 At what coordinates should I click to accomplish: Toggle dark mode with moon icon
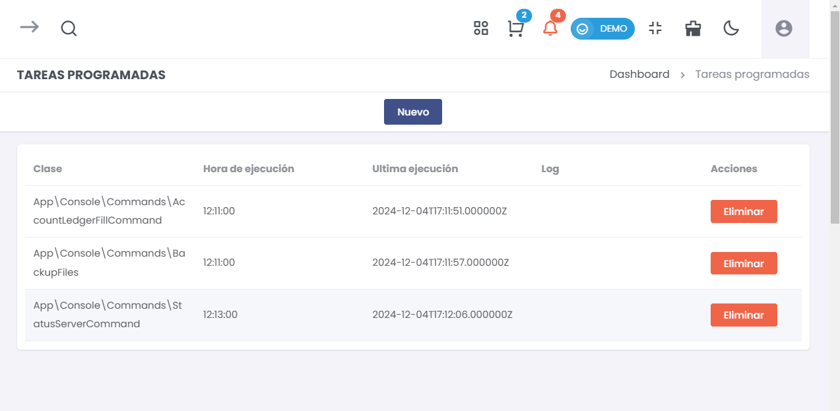tap(731, 28)
